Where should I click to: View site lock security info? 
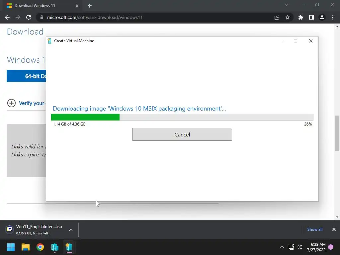point(42,17)
